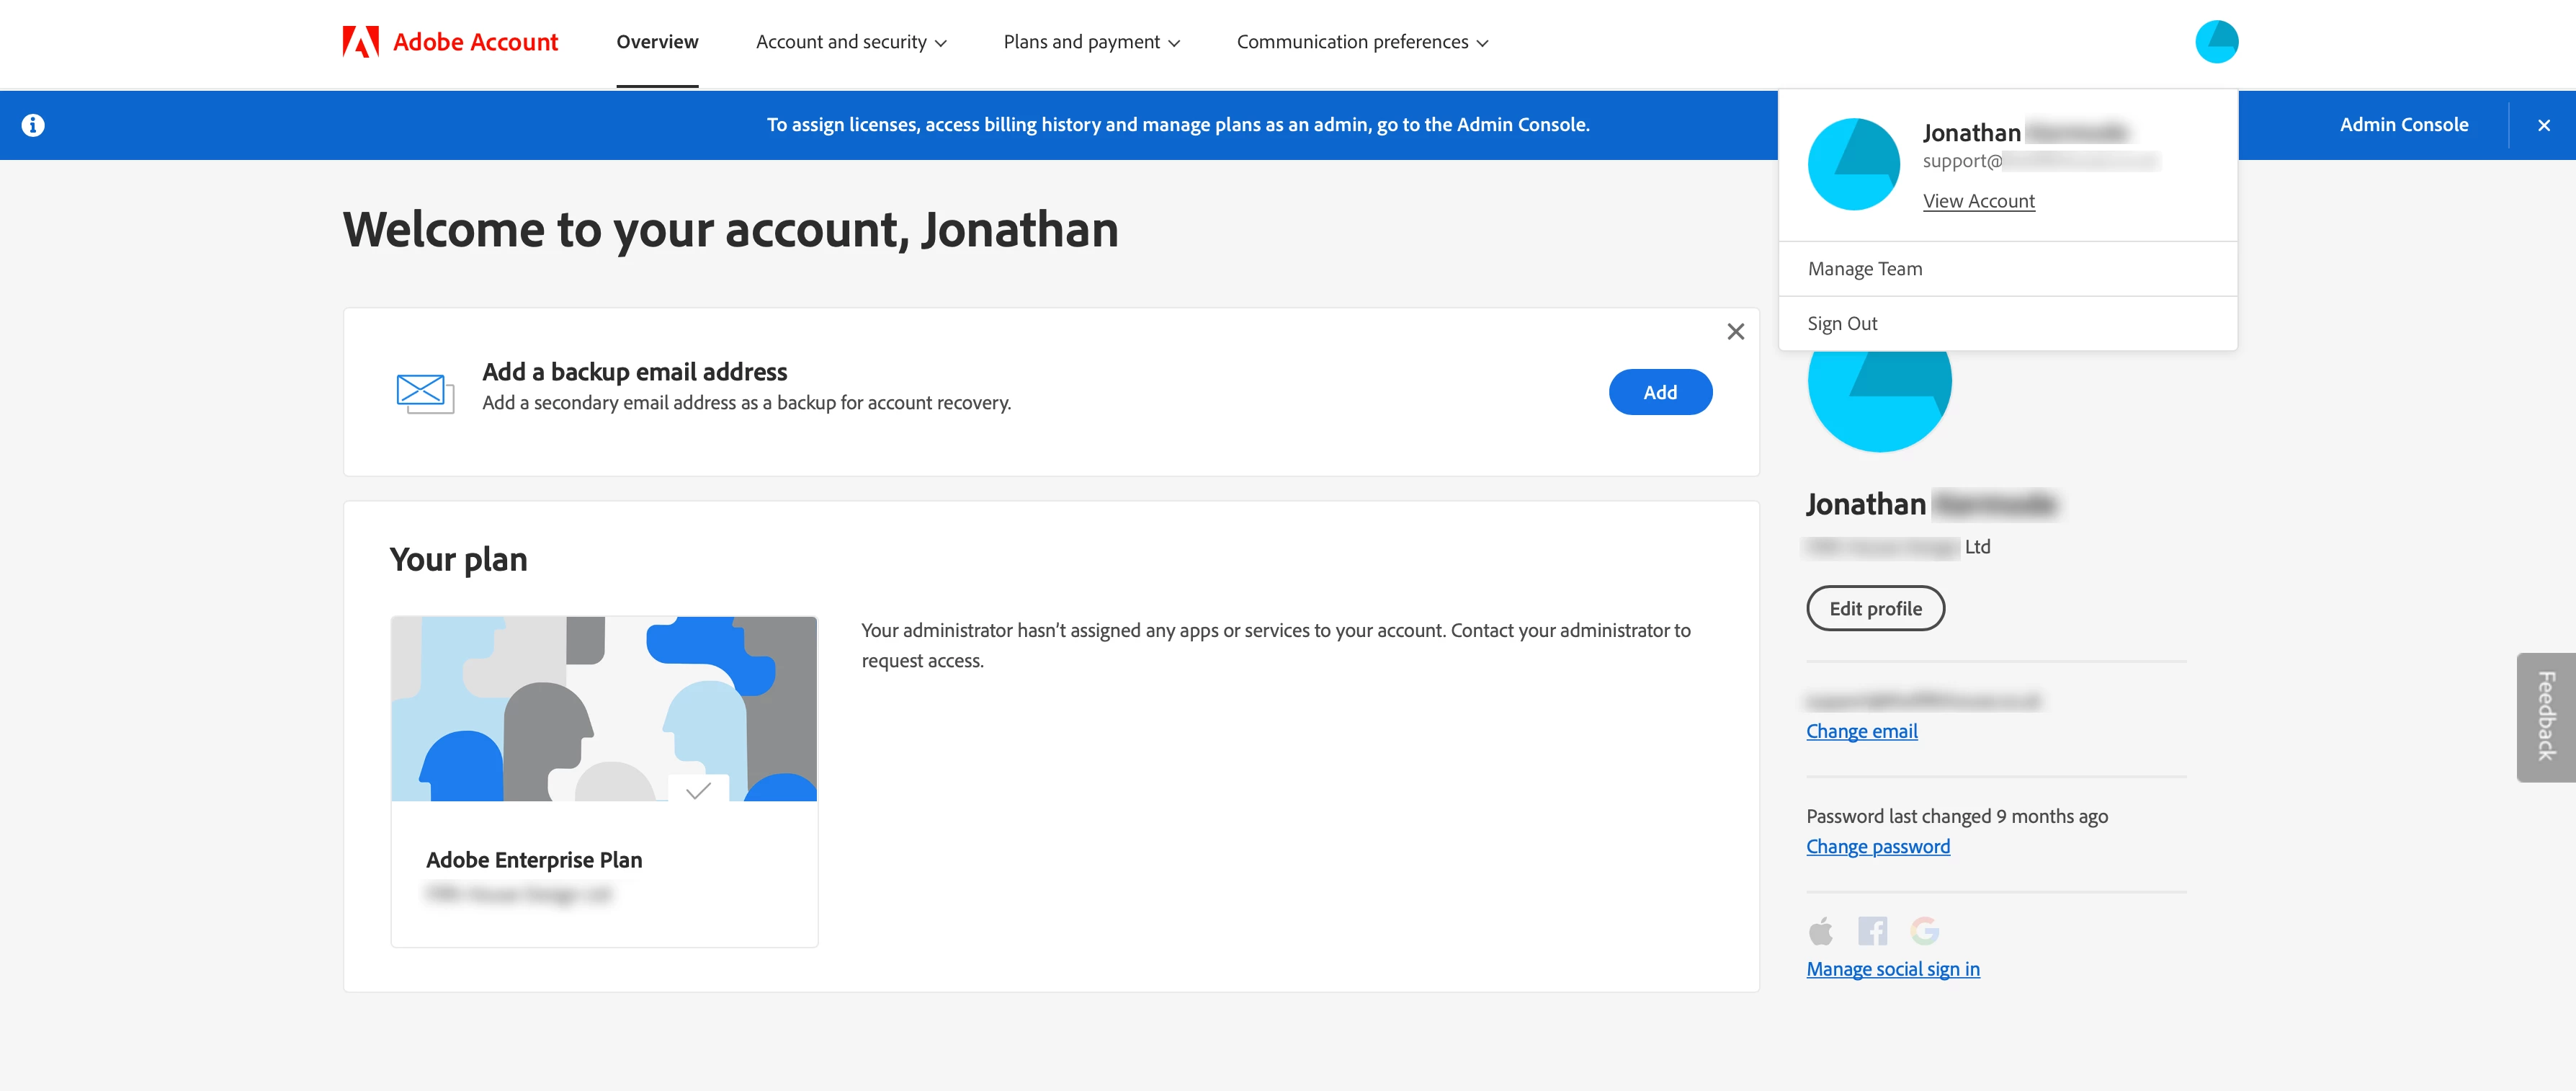This screenshot has width=2576, height=1091.
Task: Choose Manage Team from profile menu
Action: pos(1864,269)
